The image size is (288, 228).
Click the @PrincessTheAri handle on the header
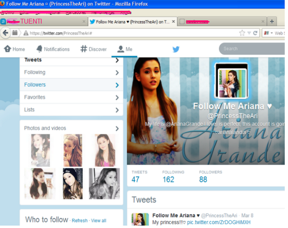[233, 116]
